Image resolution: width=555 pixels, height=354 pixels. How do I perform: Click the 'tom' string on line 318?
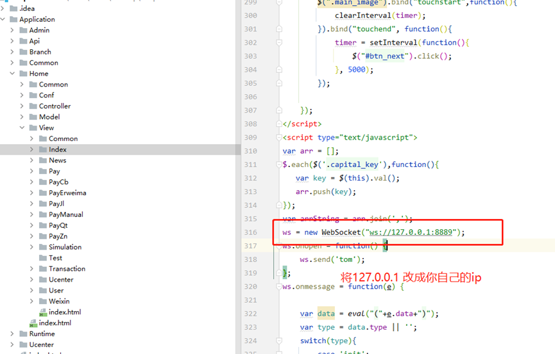click(345, 259)
